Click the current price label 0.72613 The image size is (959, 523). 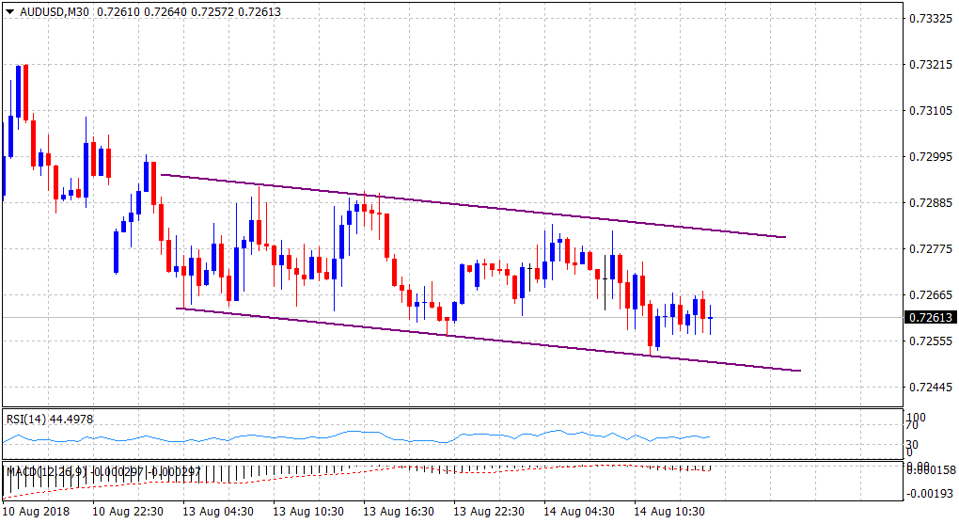[x=930, y=318]
